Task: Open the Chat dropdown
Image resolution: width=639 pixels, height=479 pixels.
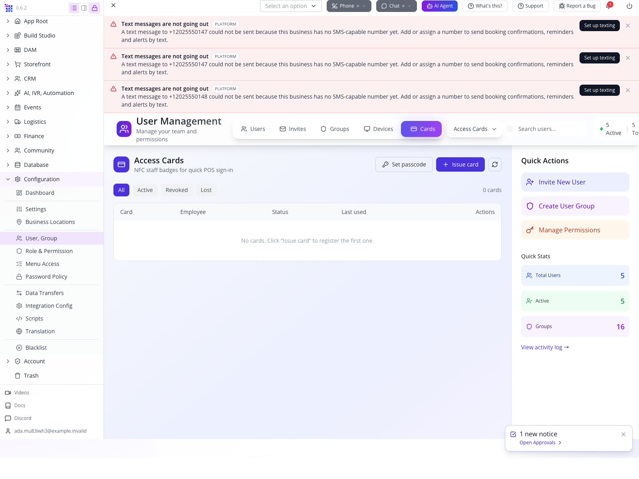Action: pyautogui.click(x=397, y=6)
